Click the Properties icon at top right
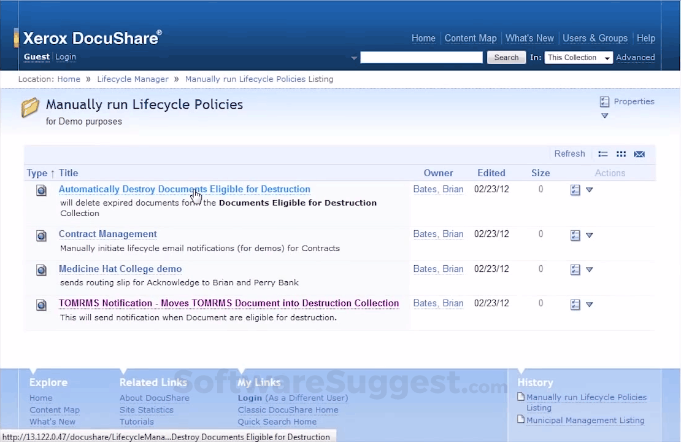The height and width of the screenshot is (442, 681). click(x=604, y=101)
